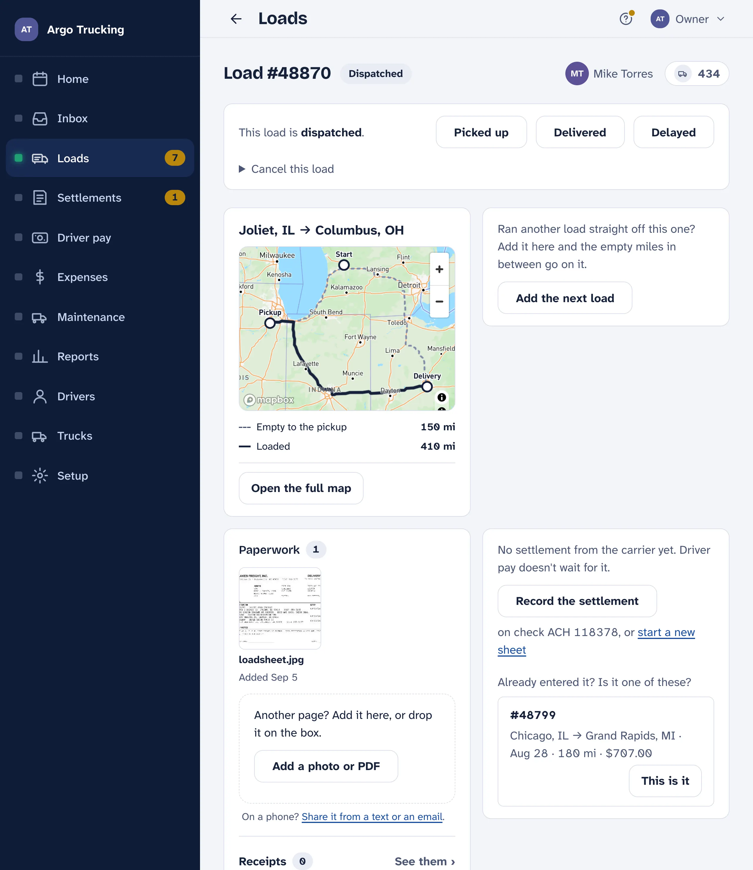This screenshot has width=753, height=870.
Task: Click This is it for #48799
Action: click(x=665, y=781)
